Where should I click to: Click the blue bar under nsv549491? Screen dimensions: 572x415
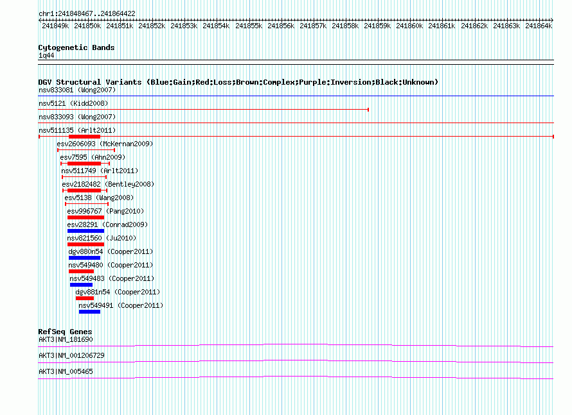tap(89, 312)
